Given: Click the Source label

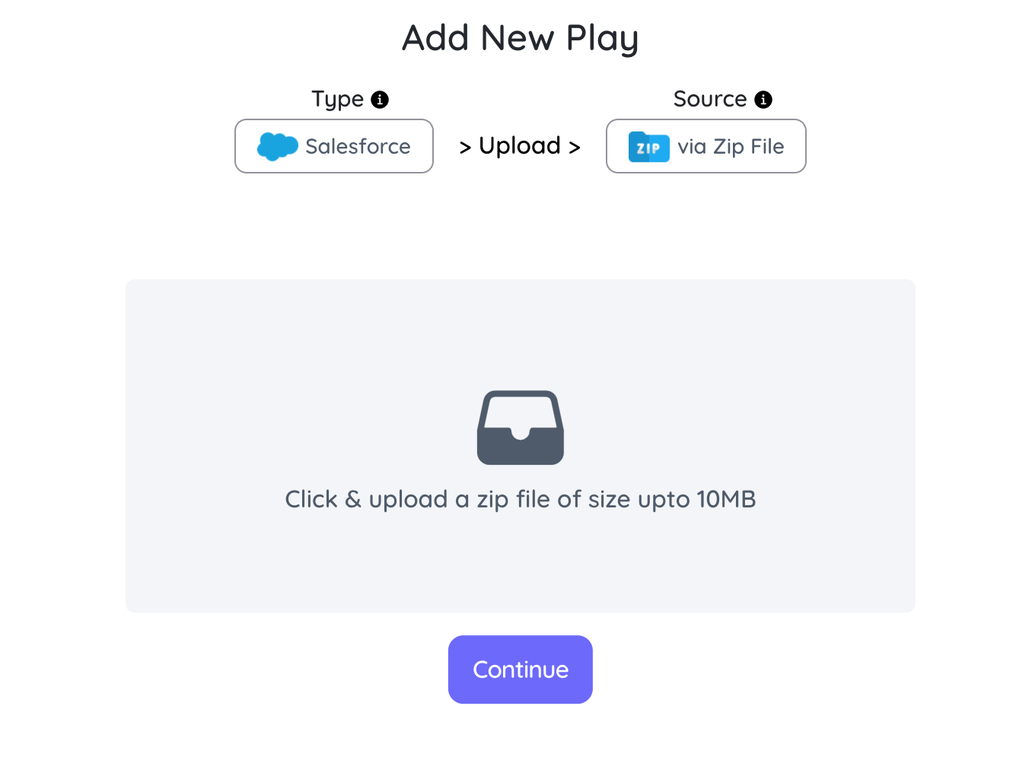Looking at the screenshot, I should pos(710,99).
